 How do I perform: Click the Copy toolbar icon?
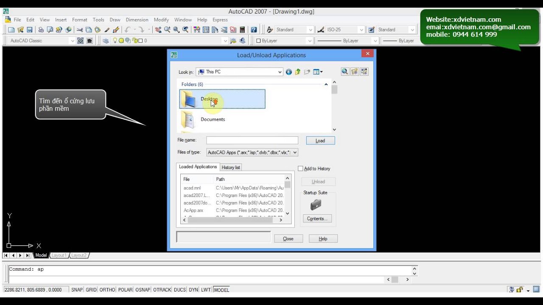tap(89, 30)
